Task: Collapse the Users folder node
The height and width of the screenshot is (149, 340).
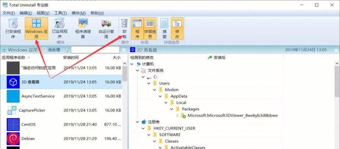Action: point(149,83)
